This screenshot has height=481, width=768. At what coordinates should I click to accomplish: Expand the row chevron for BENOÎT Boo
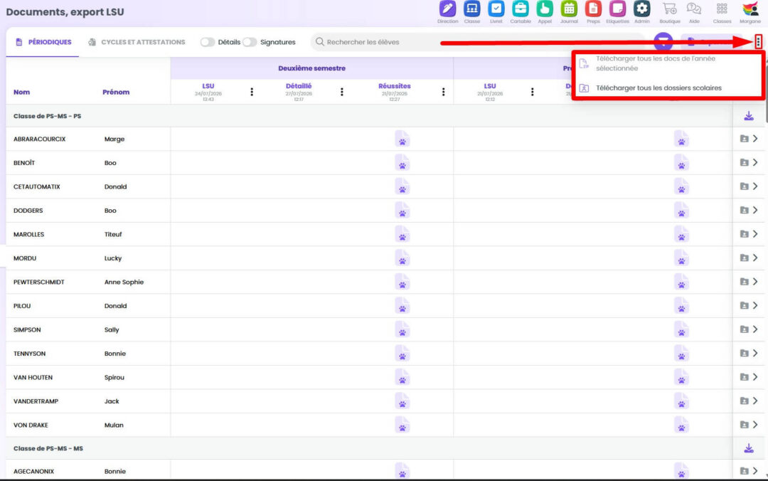tap(755, 162)
